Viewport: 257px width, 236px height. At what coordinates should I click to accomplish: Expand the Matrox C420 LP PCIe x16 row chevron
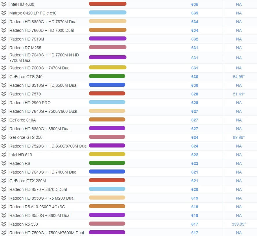3,13
